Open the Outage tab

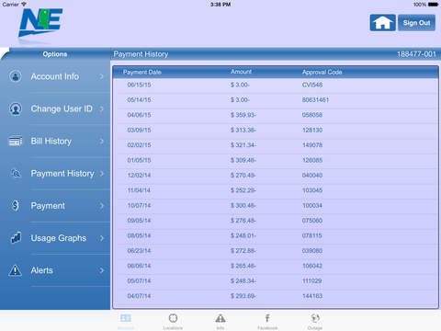(315, 322)
